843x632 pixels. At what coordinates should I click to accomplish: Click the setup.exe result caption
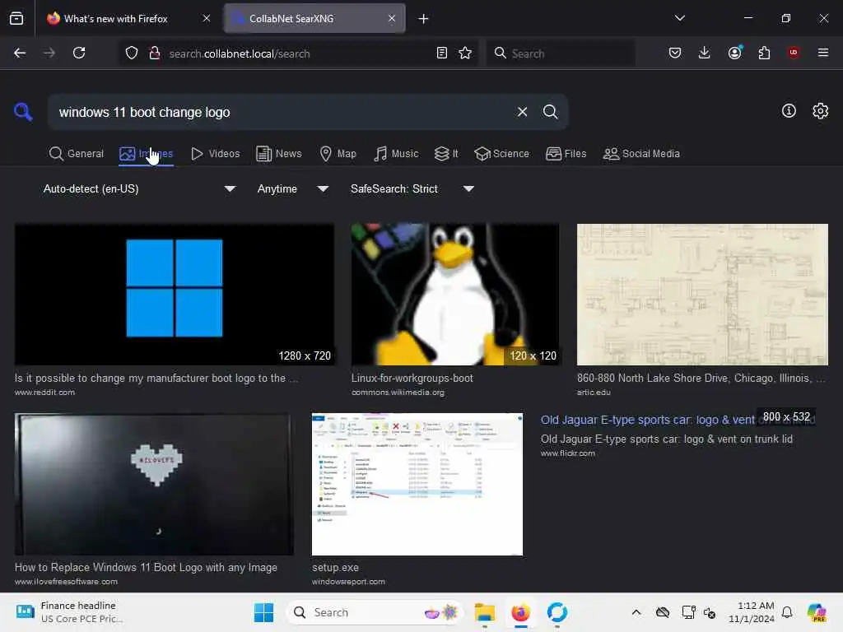pyautogui.click(x=335, y=568)
